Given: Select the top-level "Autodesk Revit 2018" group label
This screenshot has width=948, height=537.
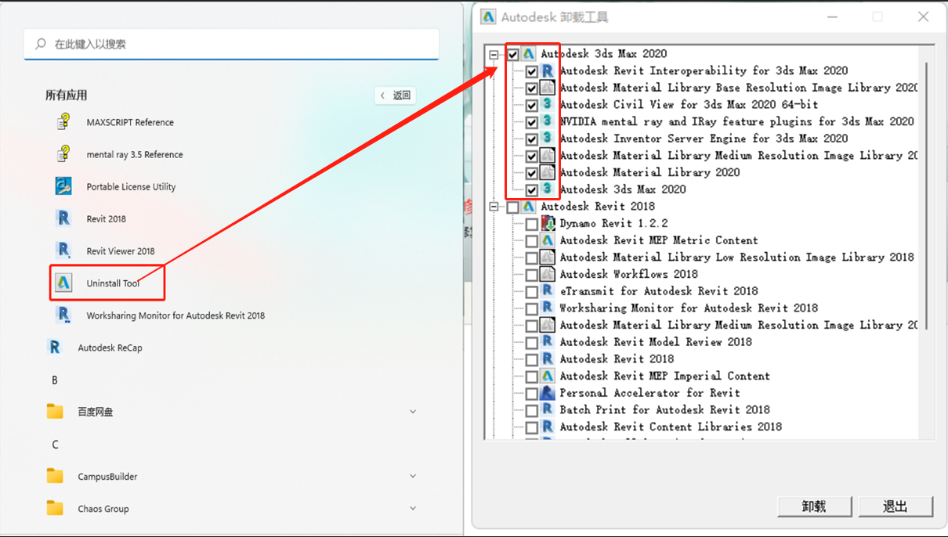Looking at the screenshot, I should pyautogui.click(x=598, y=206).
